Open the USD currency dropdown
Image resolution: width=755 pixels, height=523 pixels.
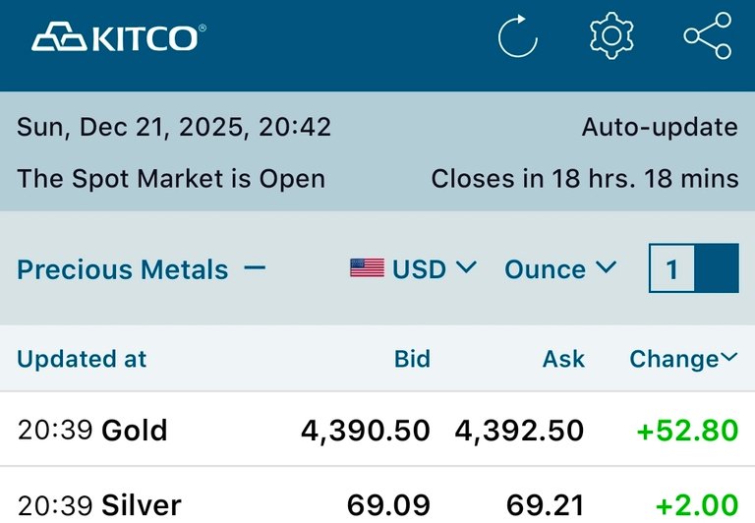click(433, 268)
